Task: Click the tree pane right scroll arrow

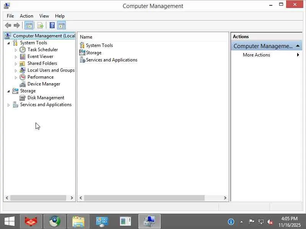Action: coord(72,198)
